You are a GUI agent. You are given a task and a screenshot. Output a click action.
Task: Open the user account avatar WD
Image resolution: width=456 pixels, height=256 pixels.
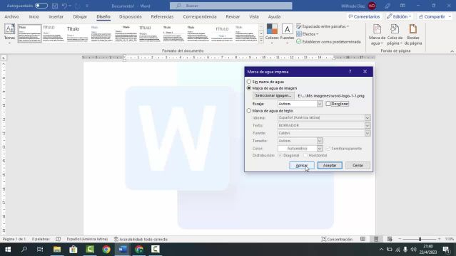(372, 6)
